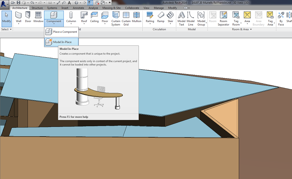
Task: Click the Aligned Dimension quick access icon
Action: pos(58,3)
